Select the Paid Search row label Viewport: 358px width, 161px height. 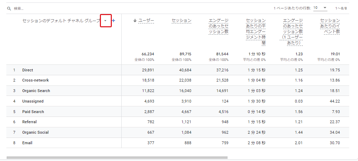point(33,112)
